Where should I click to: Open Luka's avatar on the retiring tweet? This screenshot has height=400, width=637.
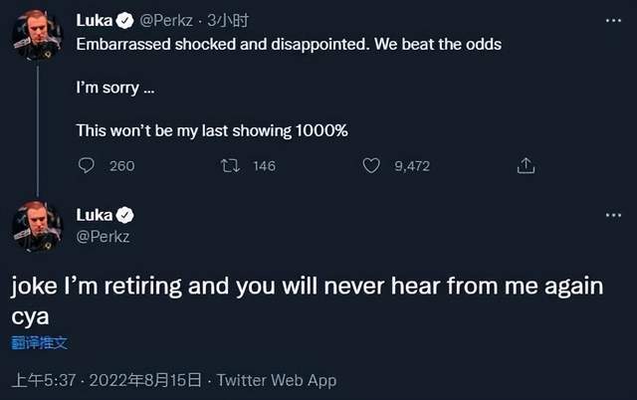(x=37, y=226)
